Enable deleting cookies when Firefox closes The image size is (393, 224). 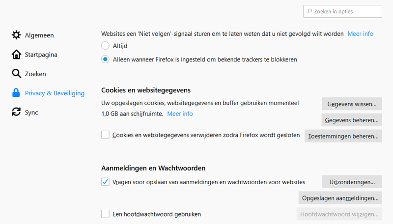[105, 135]
